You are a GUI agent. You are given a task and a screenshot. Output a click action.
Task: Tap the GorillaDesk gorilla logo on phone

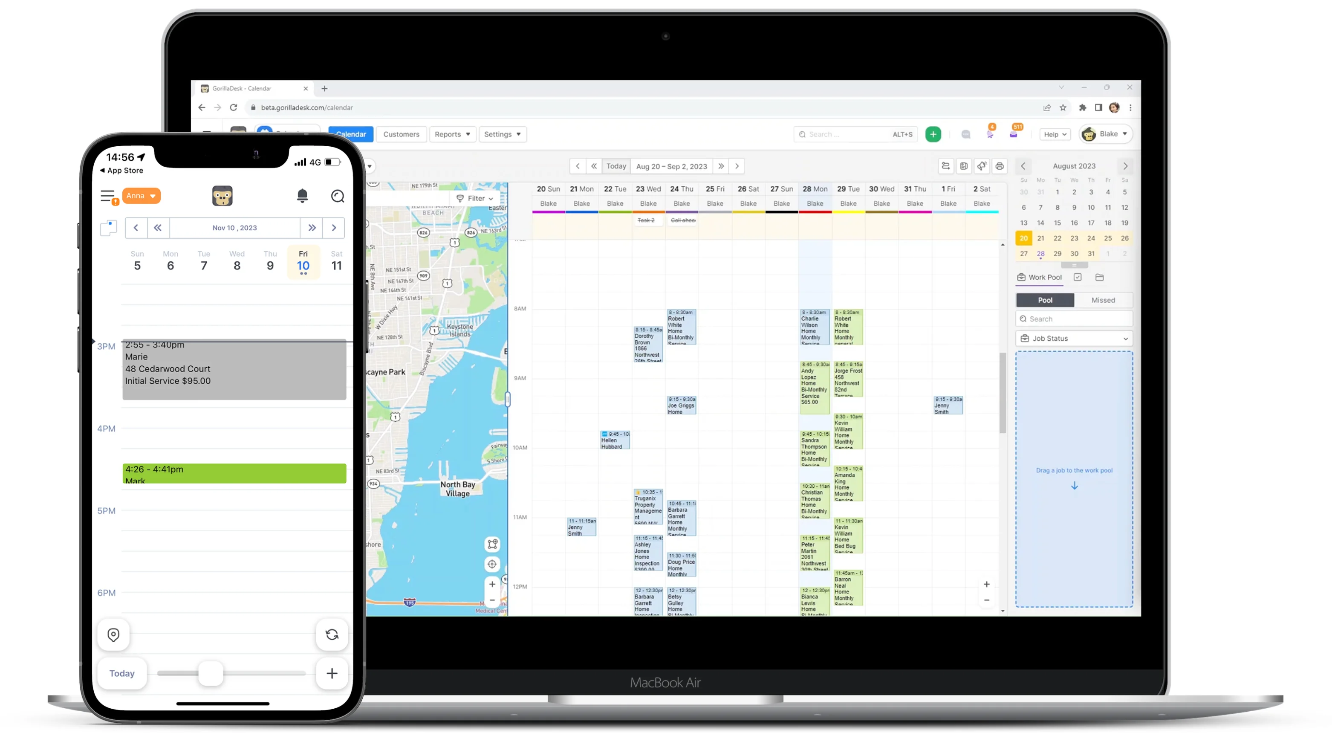tap(222, 196)
